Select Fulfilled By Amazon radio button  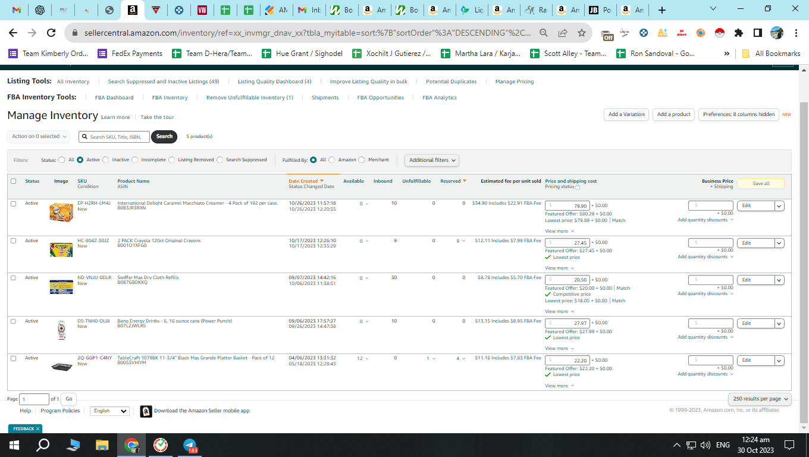332,160
